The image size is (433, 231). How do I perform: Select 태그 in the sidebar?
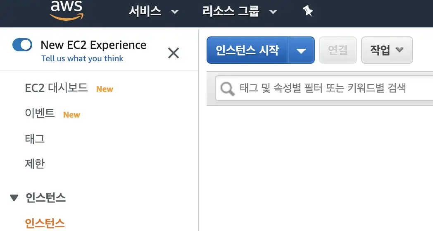pos(35,139)
